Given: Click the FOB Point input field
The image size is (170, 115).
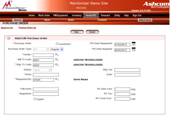Looking at the screenshot, I should pos(46,89).
